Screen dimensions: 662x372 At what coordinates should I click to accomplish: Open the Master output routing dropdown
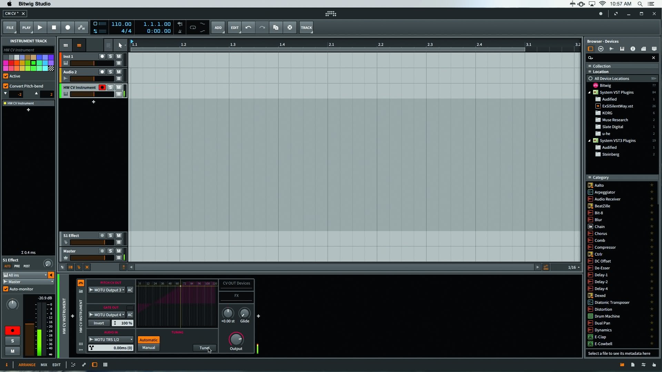pyautogui.click(x=28, y=282)
